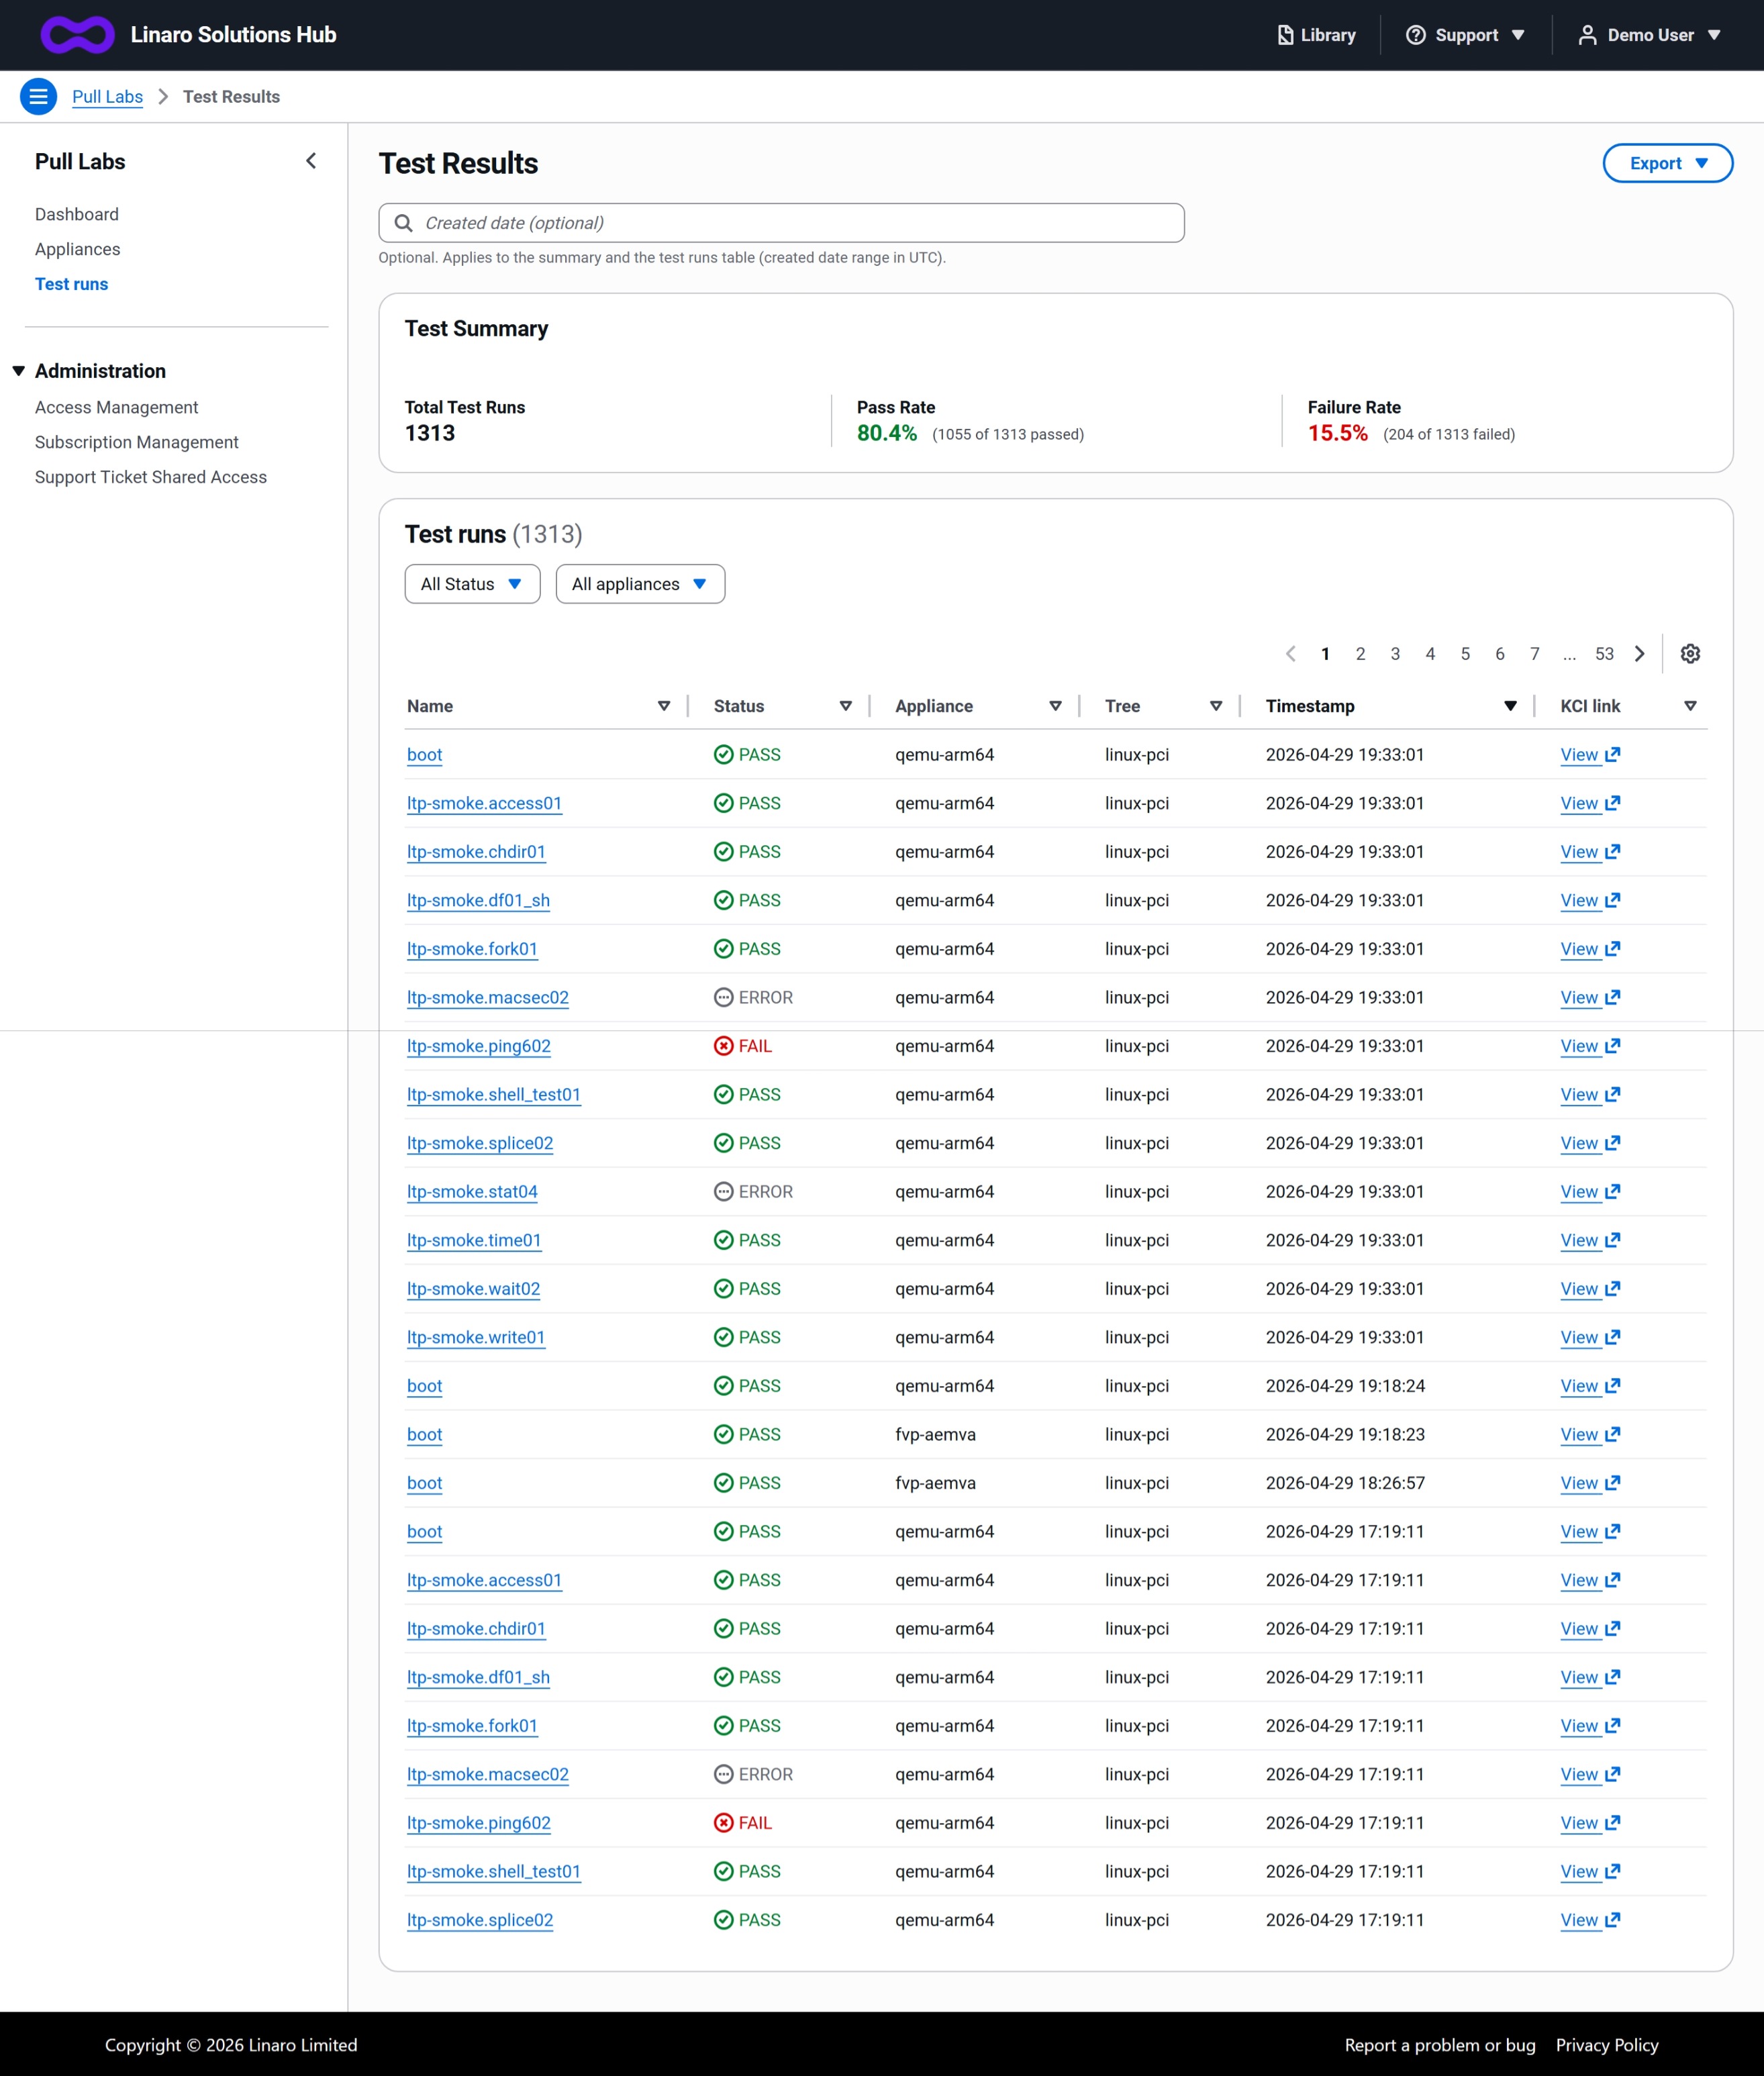
Task: Go to page 2
Action: click(1360, 654)
